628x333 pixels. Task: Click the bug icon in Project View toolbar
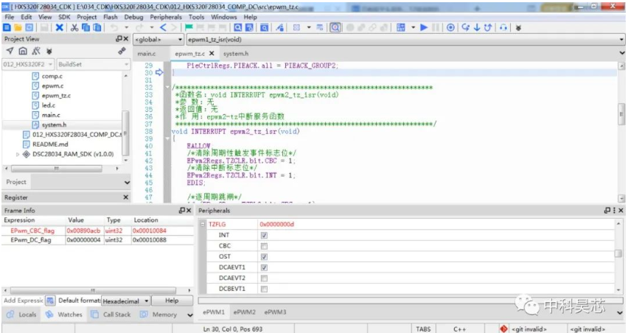49,52
